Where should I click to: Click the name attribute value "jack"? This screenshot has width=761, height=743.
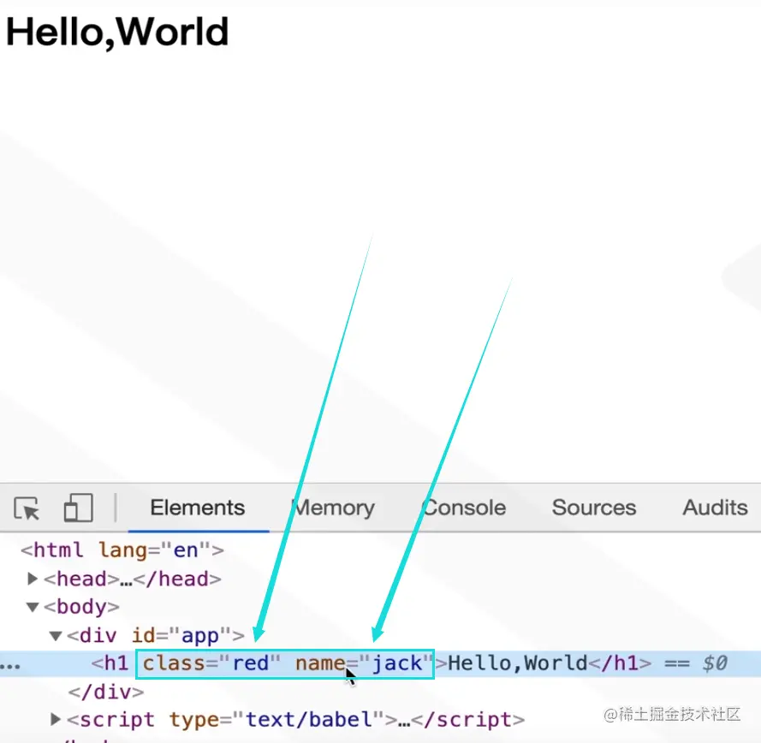(397, 663)
